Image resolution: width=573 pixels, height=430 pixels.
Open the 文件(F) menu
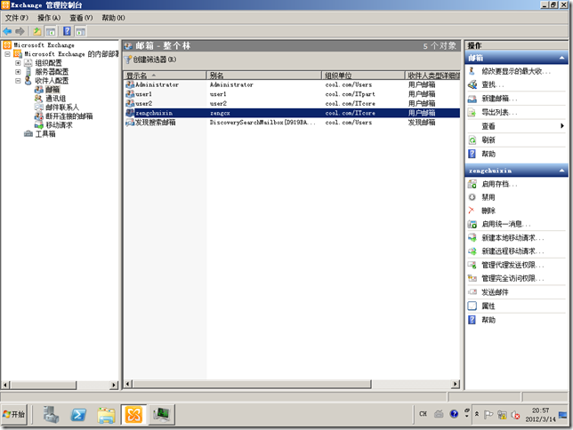click(17, 18)
